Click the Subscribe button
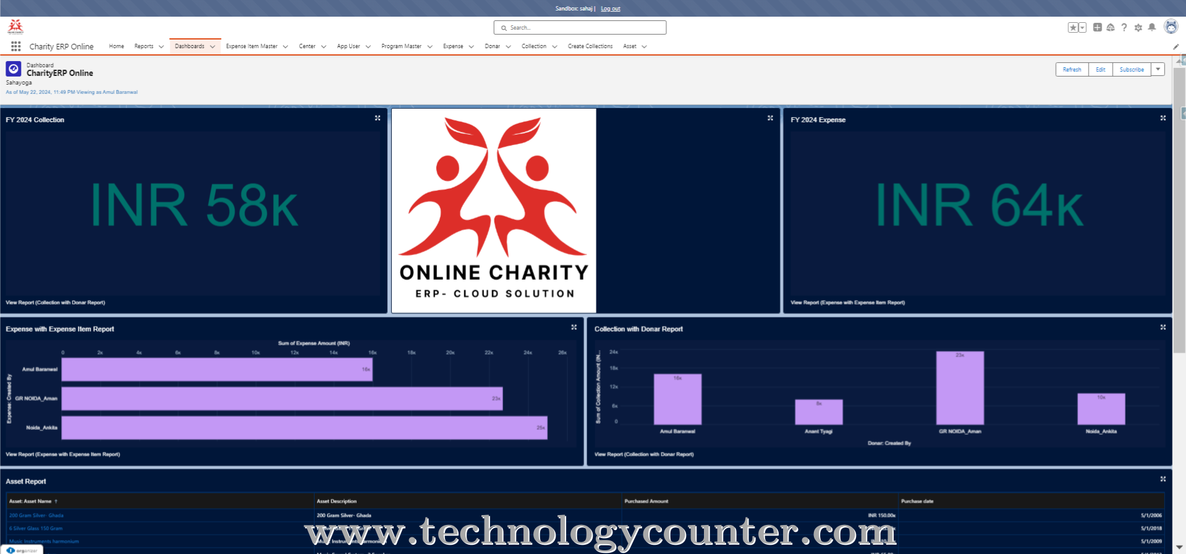This screenshot has width=1186, height=554. [x=1132, y=70]
